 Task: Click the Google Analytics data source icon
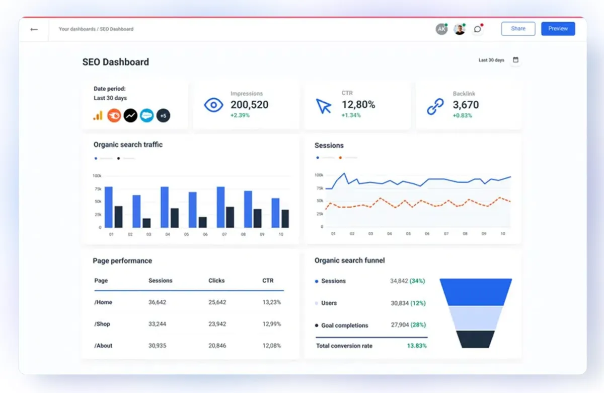coord(98,115)
